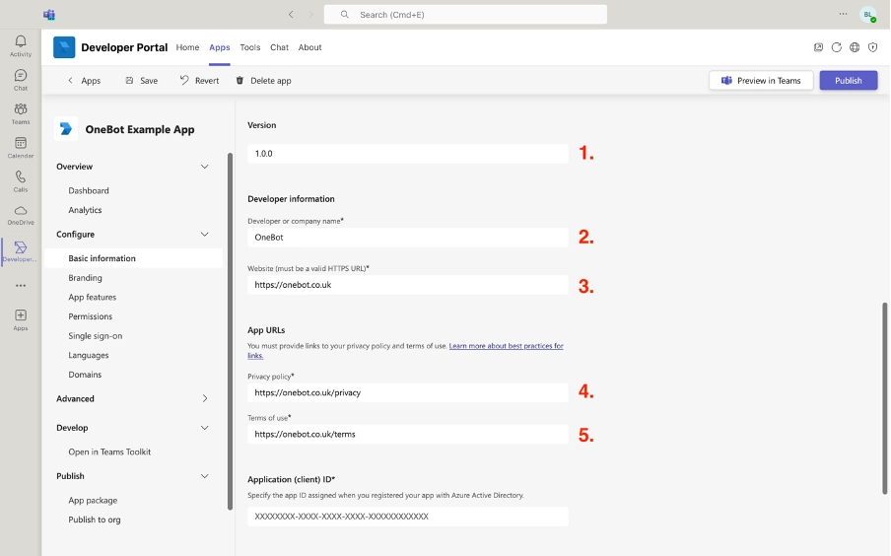Switch to the Chat tab
Viewport: 891px width, 556px height.
[279, 47]
